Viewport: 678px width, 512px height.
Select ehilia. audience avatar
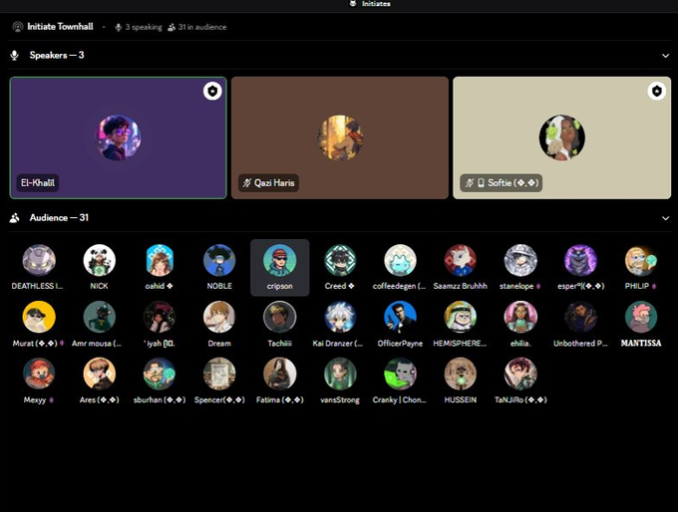click(520, 318)
